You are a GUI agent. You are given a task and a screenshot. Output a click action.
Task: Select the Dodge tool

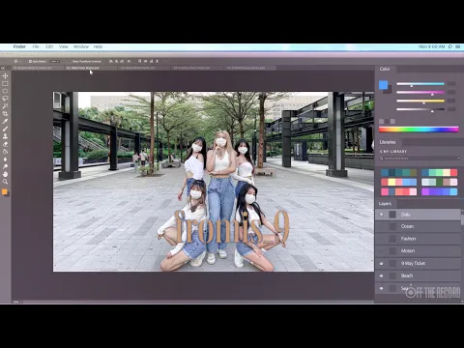5,166
